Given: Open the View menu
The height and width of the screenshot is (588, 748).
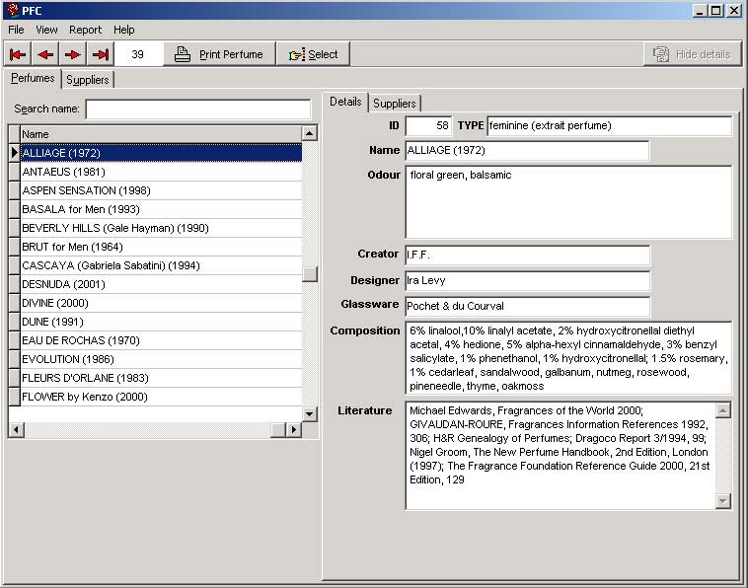Looking at the screenshot, I should (46, 30).
